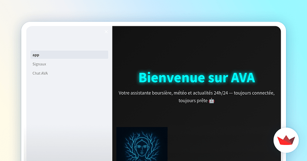Navigate to the Signaux page
Image resolution: width=307 pixels, height=161 pixels.
39,64
